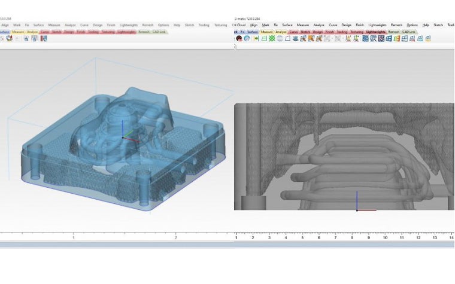Switch to the Texturing tab in the right window
The width and height of the screenshot is (455, 284).
pyautogui.click(x=357, y=31)
